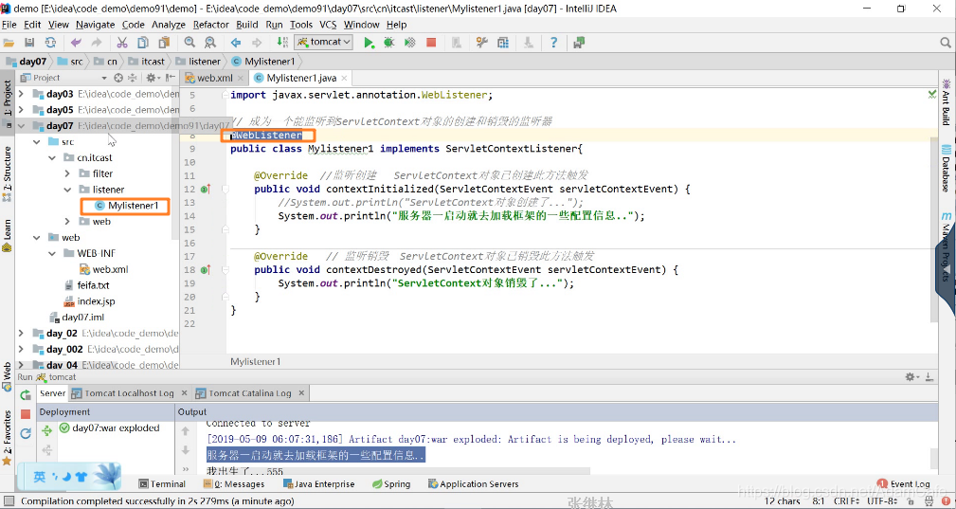
Task: Select the Server tab in the Run panel
Action: coord(52,393)
